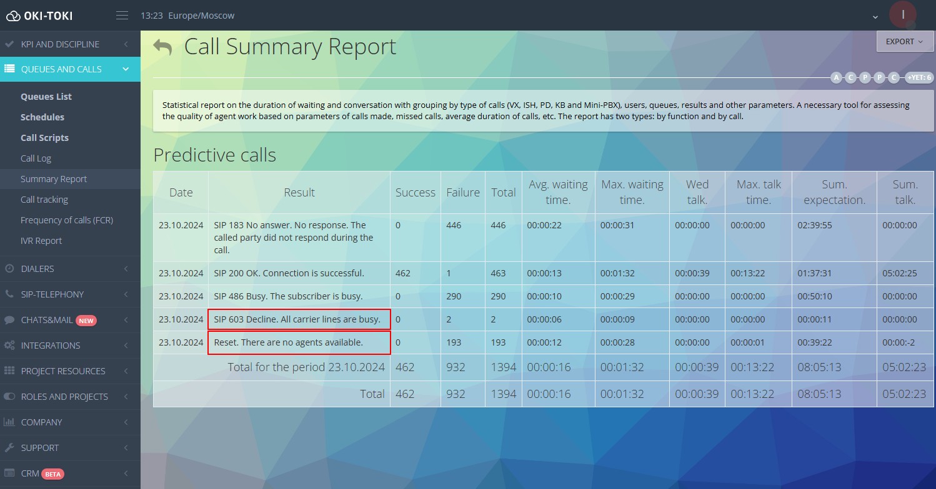This screenshot has width=936, height=489.
Task: Open Schedules
Action: [x=42, y=117]
